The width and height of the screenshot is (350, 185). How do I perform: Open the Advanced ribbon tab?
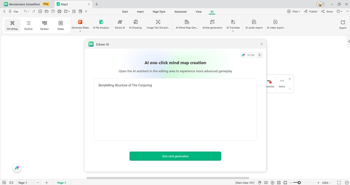180,12
